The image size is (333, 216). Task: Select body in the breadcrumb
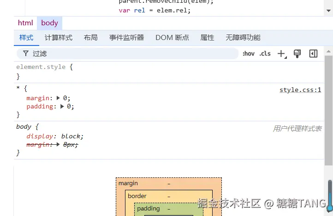pyautogui.click(x=49, y=23)
